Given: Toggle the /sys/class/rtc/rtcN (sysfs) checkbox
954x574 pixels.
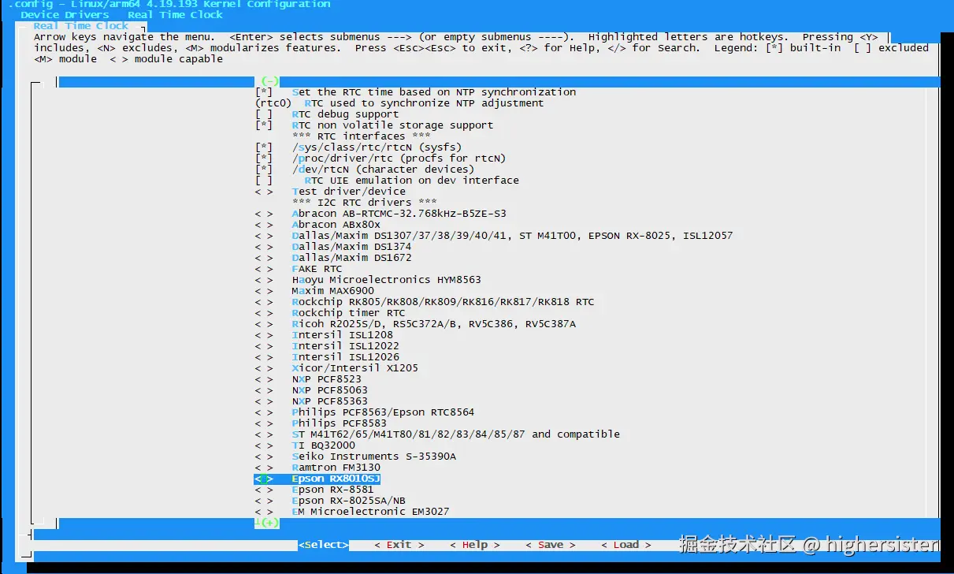Looking at the screenshot, I should [x=264, y=147].
